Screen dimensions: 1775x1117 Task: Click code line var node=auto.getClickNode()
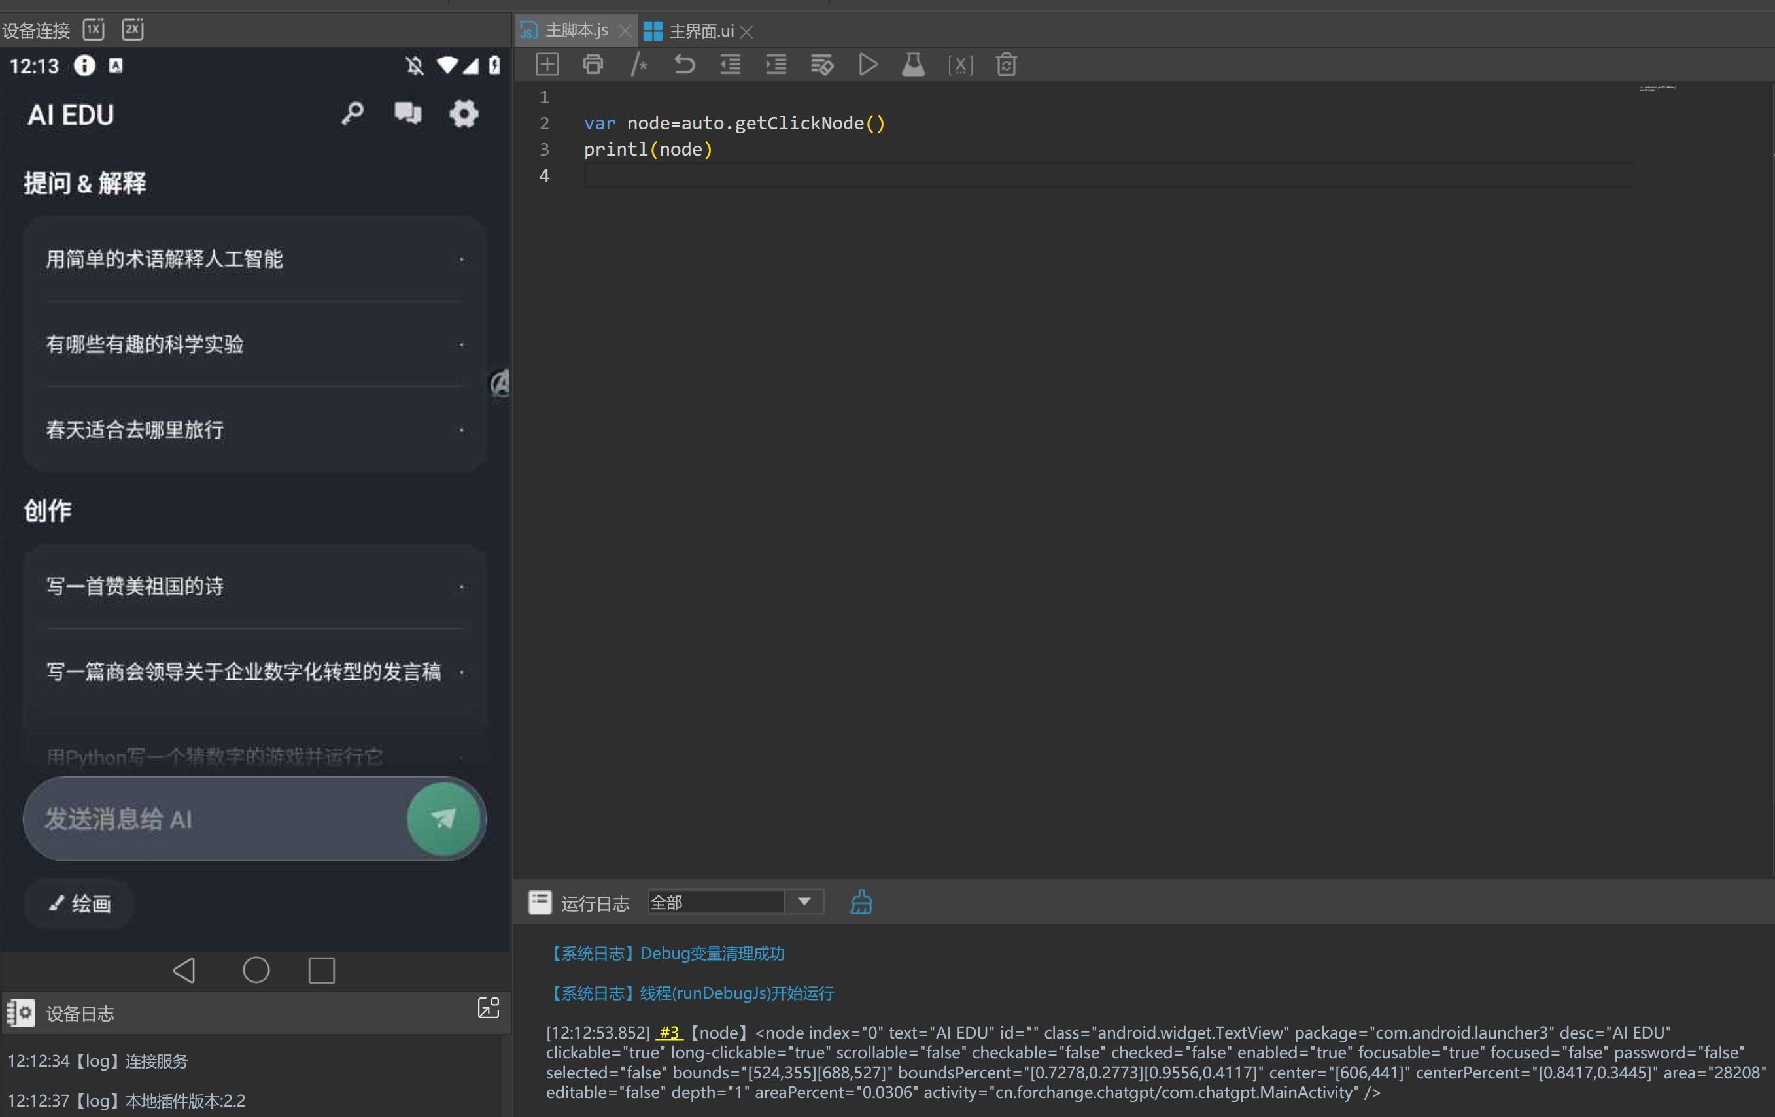coord(734,123)
